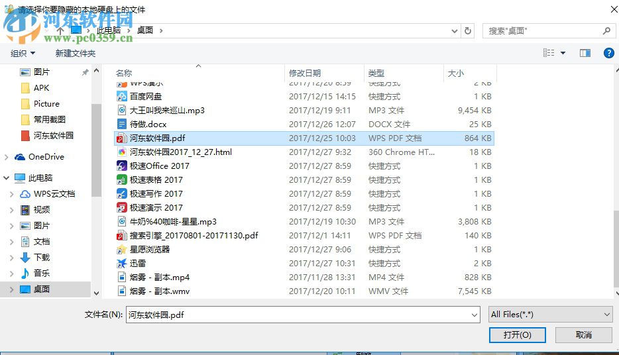
Task: Click the refresh icon beside address bar
Action: point(468,30)
